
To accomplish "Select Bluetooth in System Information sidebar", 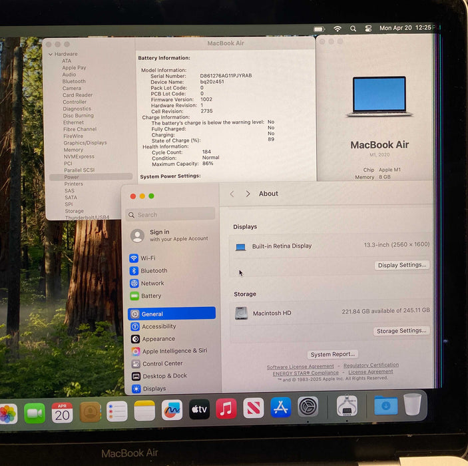I will pos(74,81).
